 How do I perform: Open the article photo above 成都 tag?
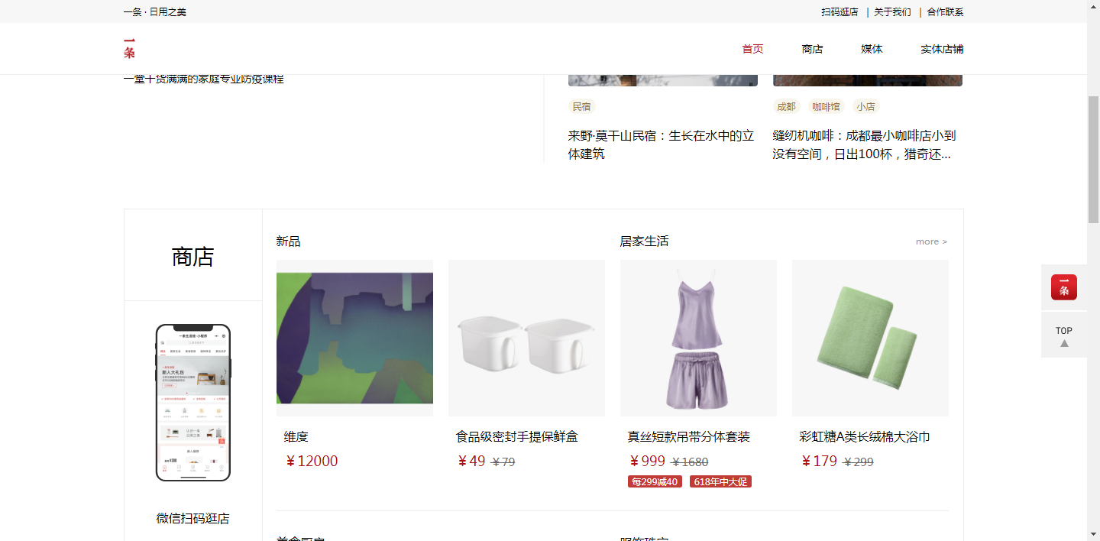point(868,80)
